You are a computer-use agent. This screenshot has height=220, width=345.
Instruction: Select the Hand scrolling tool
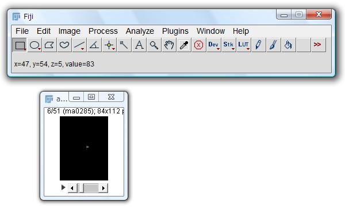[169, 45]
